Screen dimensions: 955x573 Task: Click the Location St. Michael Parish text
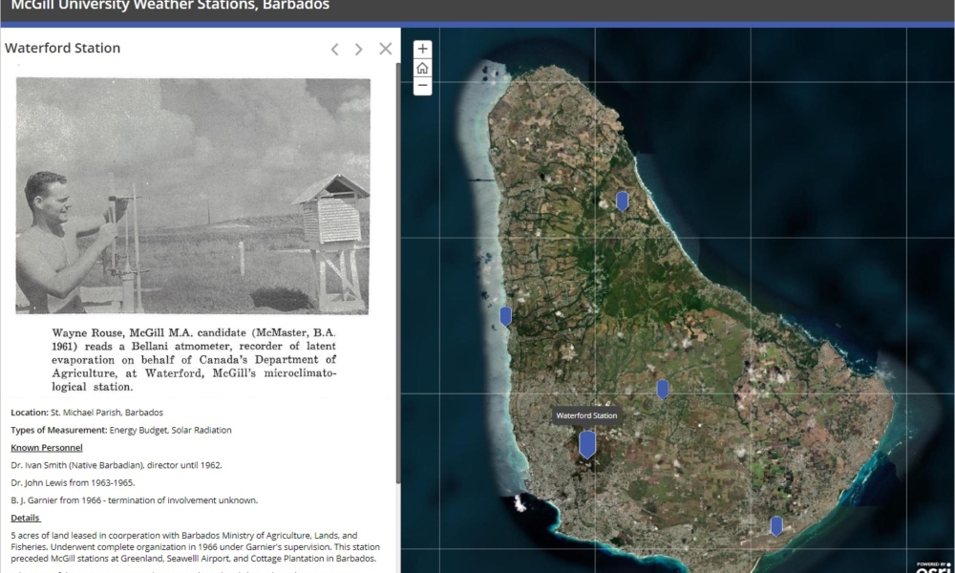pos(87,413)
